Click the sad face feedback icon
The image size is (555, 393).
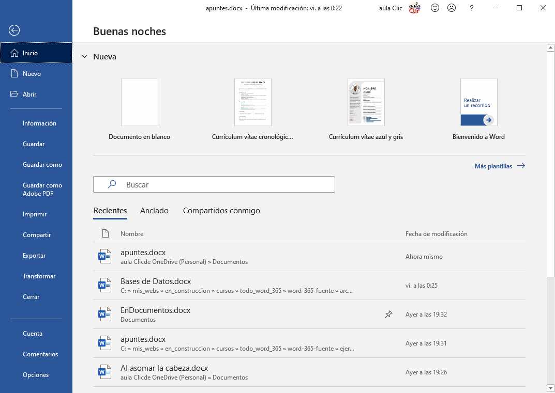[x=452, y=8]
